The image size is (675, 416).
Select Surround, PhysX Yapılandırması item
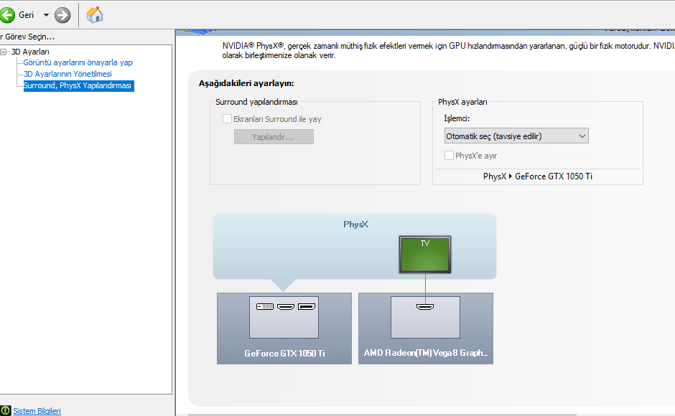click(x=78, y=85)
